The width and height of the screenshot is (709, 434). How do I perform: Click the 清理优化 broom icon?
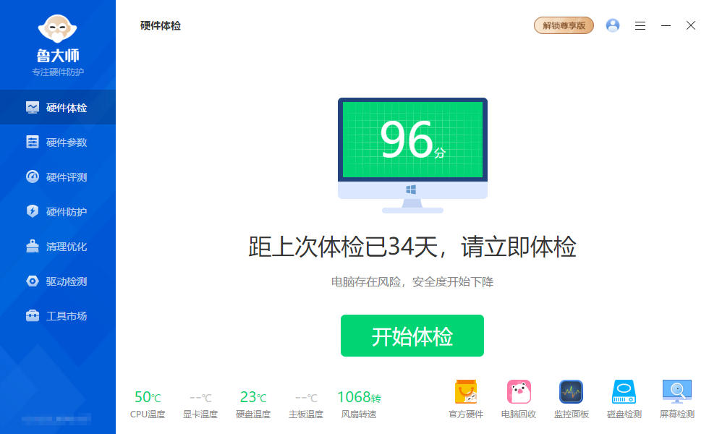[33, 246]
